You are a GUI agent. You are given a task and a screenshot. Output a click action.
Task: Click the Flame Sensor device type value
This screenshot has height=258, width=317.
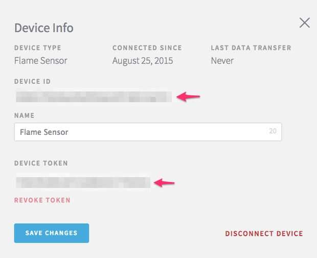pyautogui.click(x=41, y=61)
